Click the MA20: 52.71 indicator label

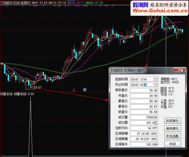[76, 3]
